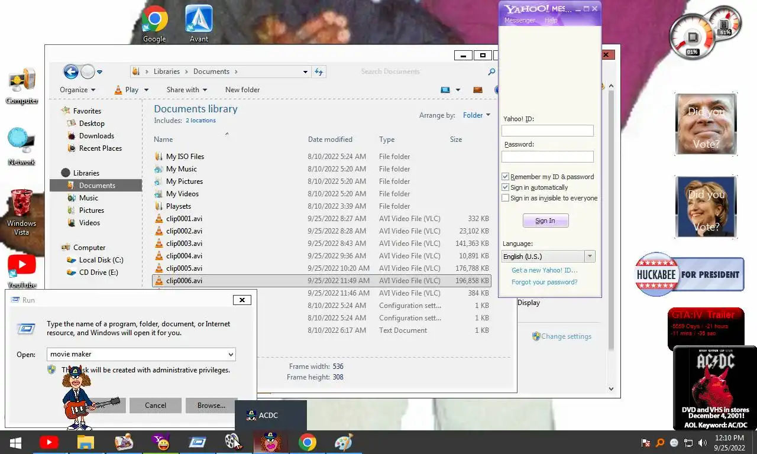
Task: Open the Arrange by Folder dropdown
Action: coord(477,115)
